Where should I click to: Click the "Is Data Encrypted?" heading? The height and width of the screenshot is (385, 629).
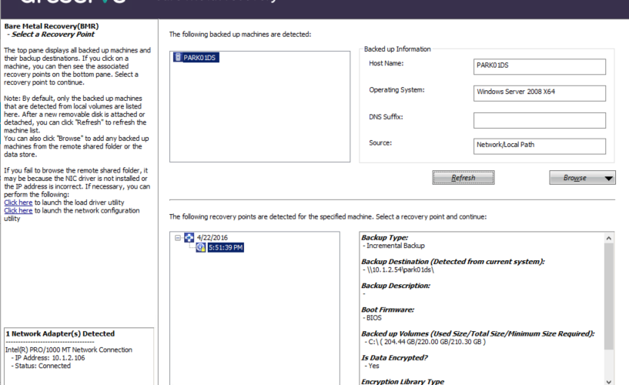tap(394, 358)
